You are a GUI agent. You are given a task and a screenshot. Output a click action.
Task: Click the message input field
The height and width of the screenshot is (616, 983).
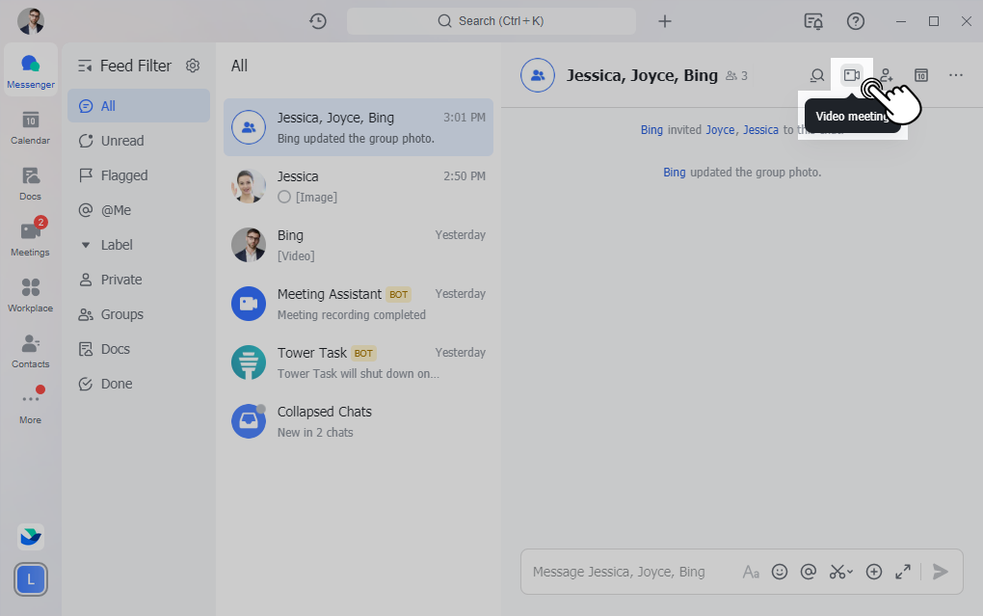point(626,572)
